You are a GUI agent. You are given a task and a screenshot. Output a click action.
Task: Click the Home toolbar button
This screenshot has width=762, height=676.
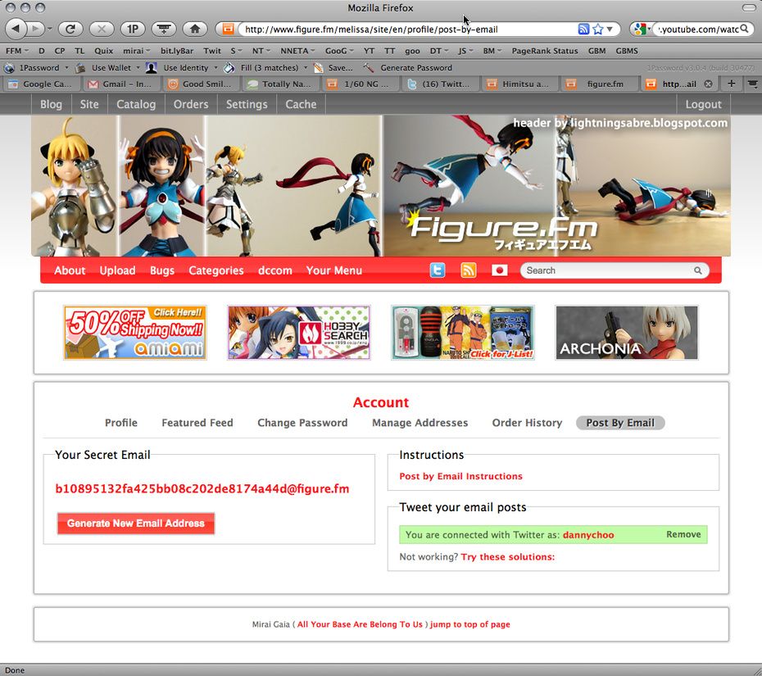tap(195, 29)
